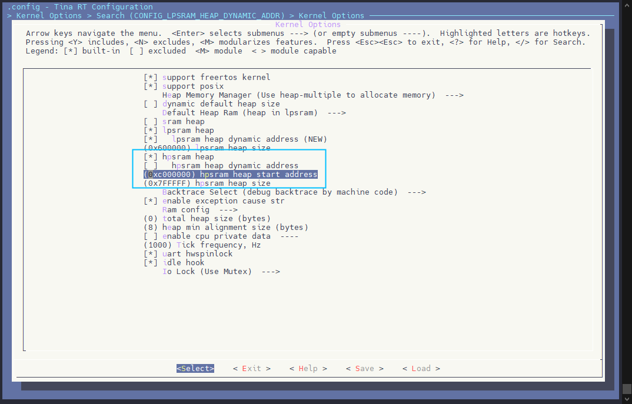Edit the hpsram heap start address value
Viewport: 632px width, 404px height.
point(230,175)
